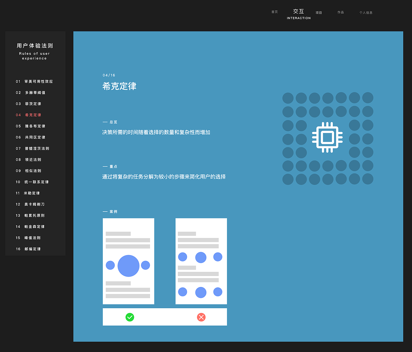Select 15 峰值法则
The image size is (412, 352).
coord(28,238)
